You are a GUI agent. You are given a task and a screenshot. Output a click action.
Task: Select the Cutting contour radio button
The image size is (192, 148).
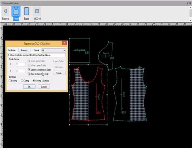point(22,81)
